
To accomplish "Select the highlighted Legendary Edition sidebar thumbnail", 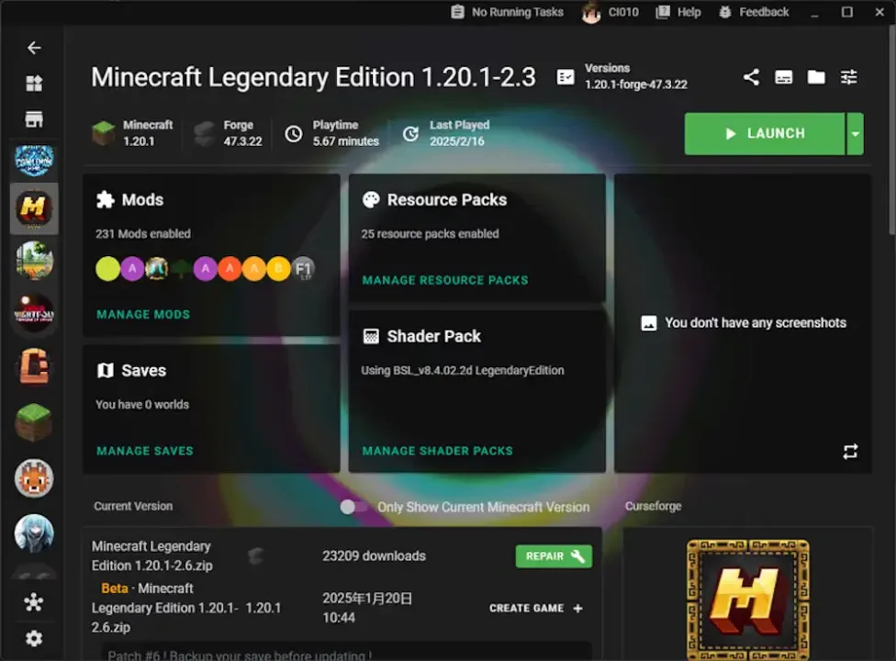I will (x=34, y=208).
